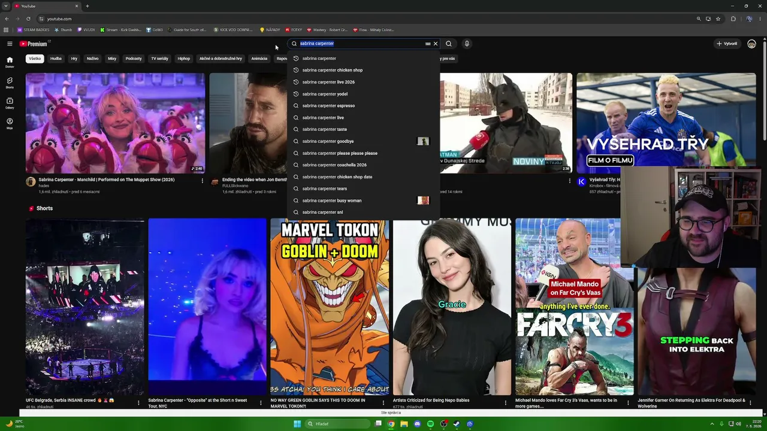The image size is (767, 431).
Task: Go back in the browser
Action: [x=7, y=19]
